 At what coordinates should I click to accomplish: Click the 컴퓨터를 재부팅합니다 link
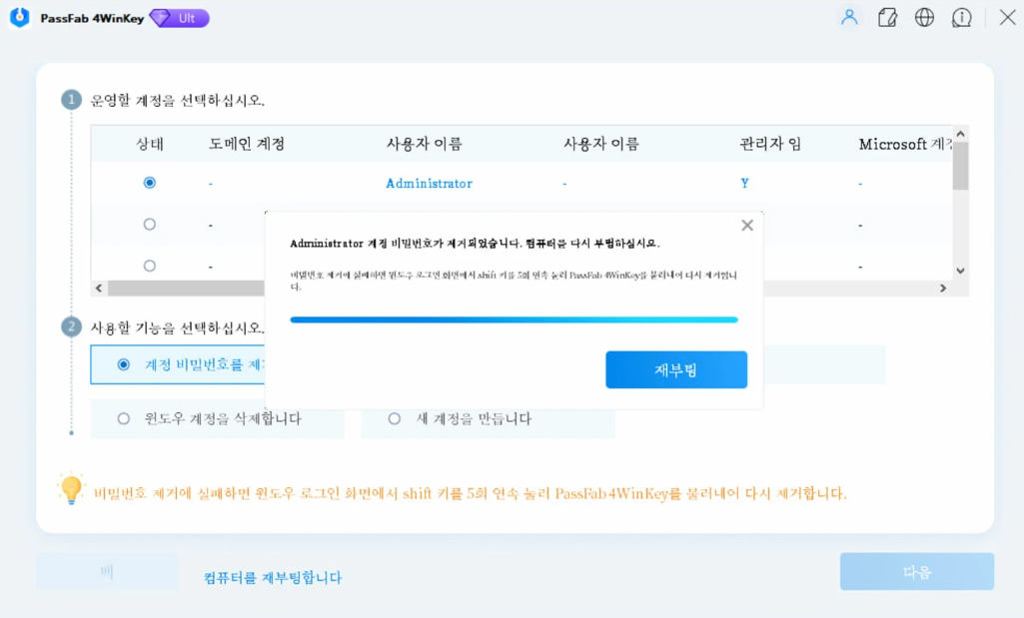273,577
